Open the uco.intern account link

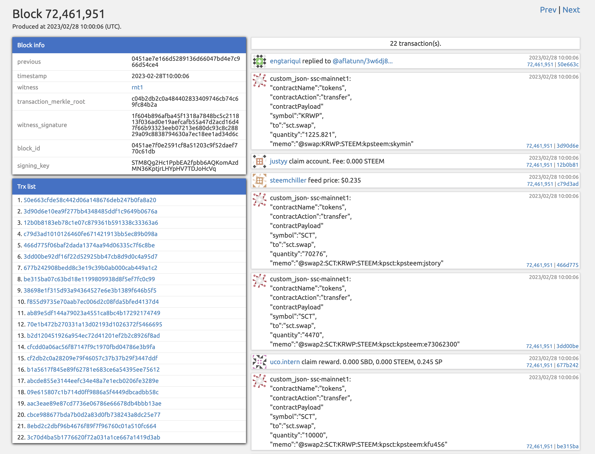click(x=285, y=362)
